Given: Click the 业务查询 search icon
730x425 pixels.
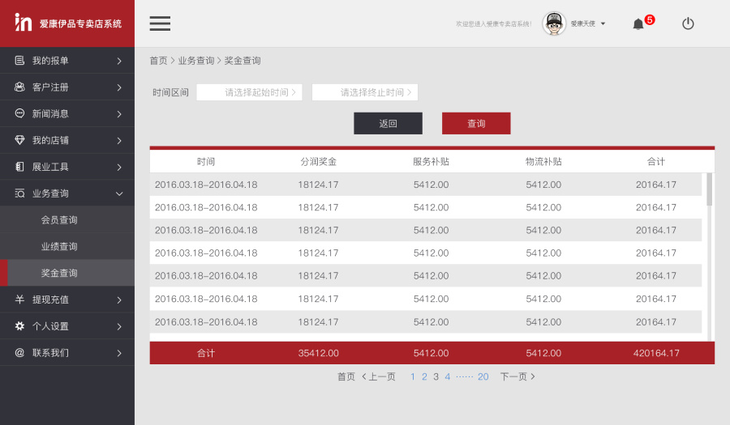Looking at the screenshot, I should pyautogui.click(x=19, y=193).
